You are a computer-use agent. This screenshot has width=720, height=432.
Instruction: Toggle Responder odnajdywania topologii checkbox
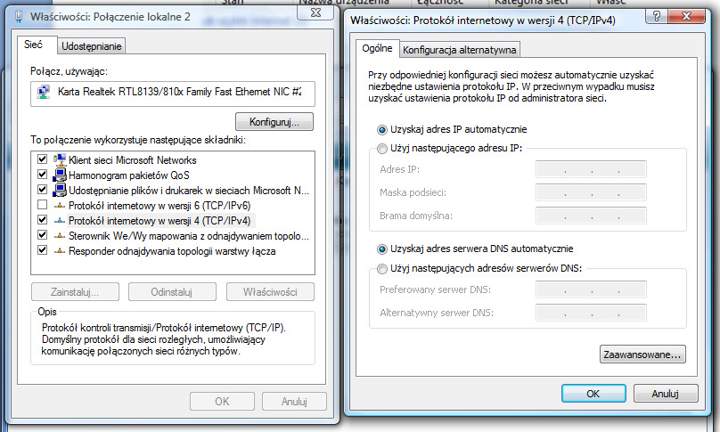[42, 250]
